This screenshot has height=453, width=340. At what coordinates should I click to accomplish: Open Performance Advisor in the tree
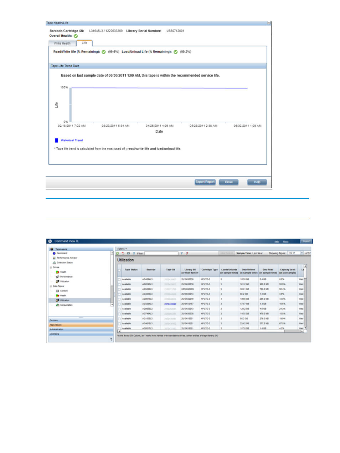coord(67,258)
